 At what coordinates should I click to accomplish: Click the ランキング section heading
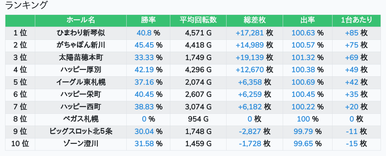[x=27, y=5]
